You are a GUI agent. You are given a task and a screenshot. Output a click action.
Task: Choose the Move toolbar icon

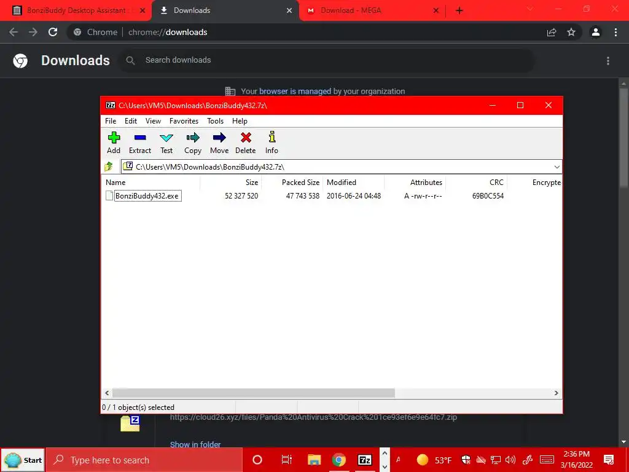[x=219, y=143]
